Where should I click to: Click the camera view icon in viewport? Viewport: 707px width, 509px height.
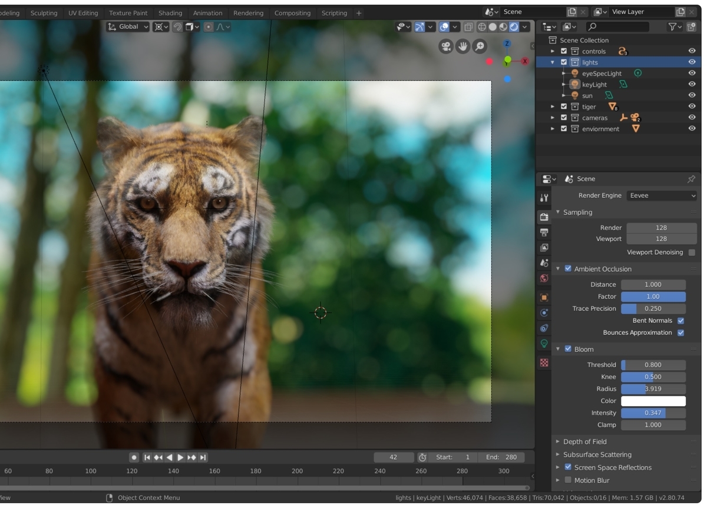point(446,46)
